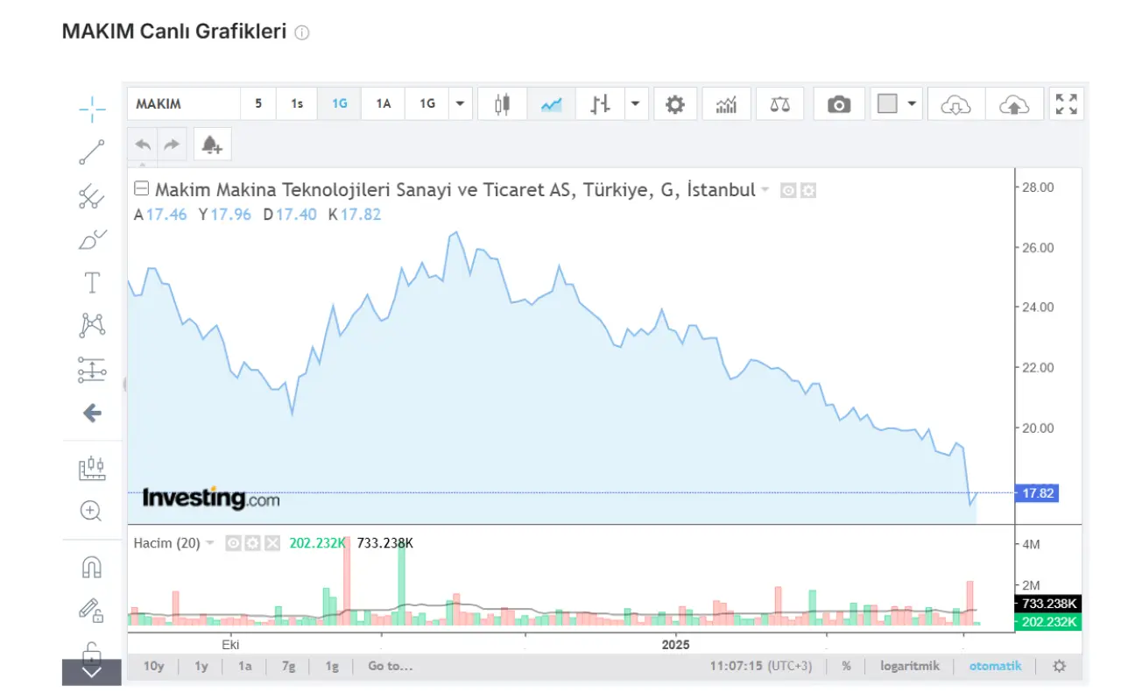This screenshot has height=693, width=1121.
Task: Open bottom bar chart settings gear
Action: click(x=1059, y=666)
